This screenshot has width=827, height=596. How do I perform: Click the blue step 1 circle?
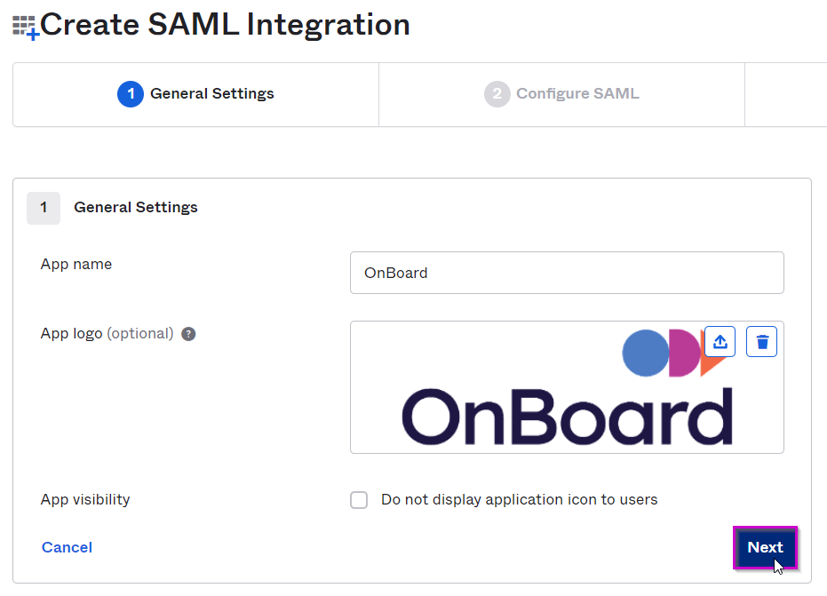pos(131,94)
